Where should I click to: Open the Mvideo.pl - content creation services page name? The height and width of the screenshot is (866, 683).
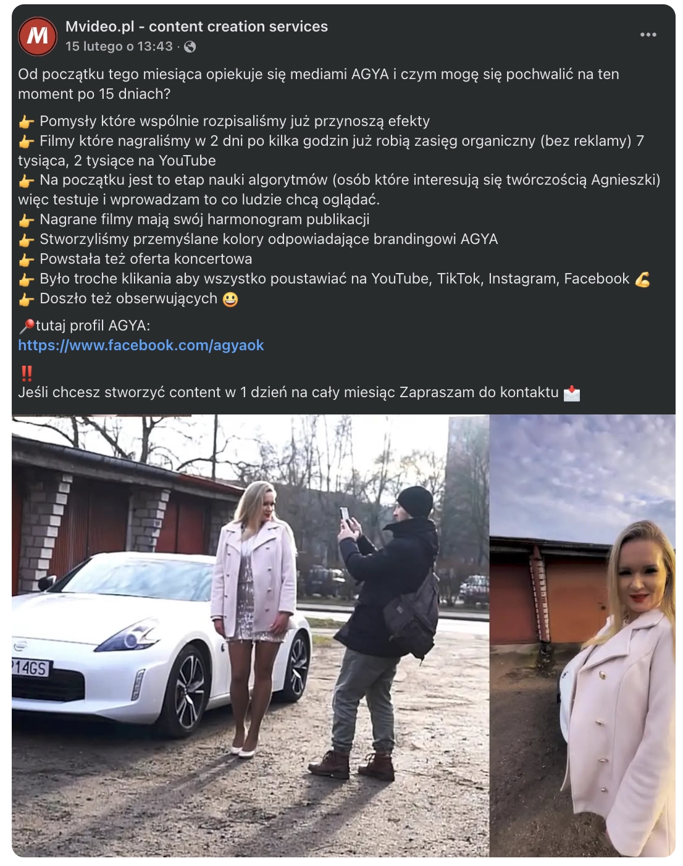[x=196, y=27]
